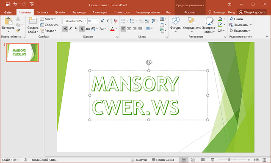The image size is (271, 163).
Task: Fit slide to current window
Action: [x=264, y=160]
